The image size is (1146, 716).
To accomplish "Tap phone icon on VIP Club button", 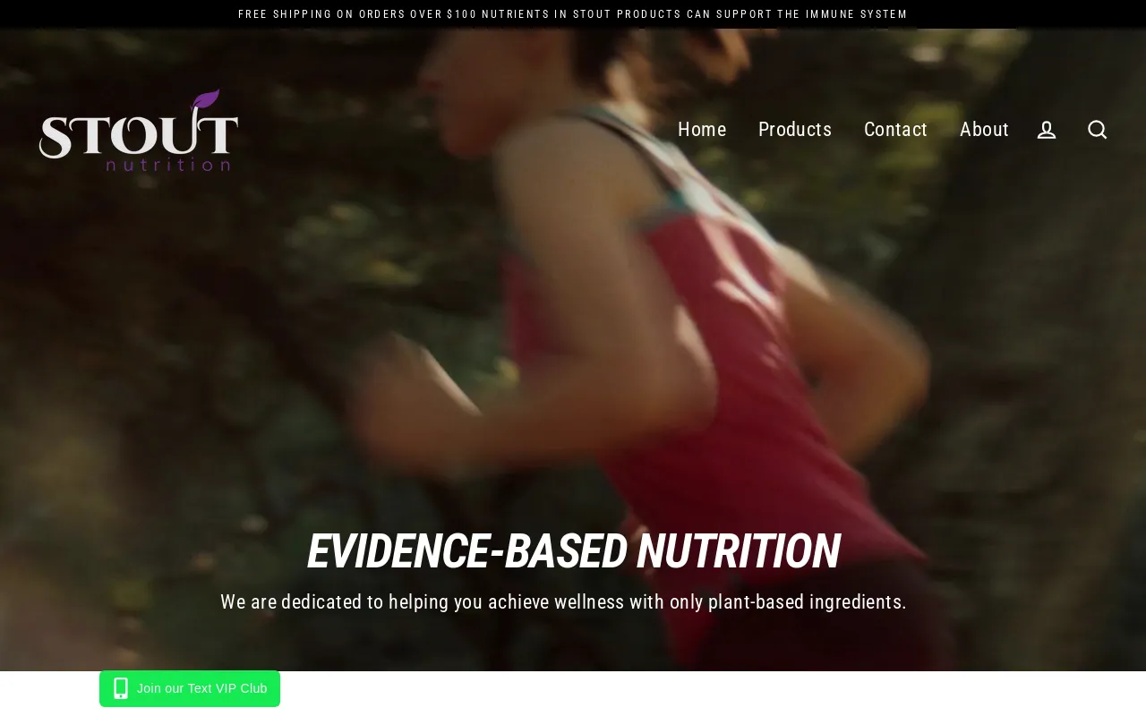I will pyautogui.click(x=121, y=688).
